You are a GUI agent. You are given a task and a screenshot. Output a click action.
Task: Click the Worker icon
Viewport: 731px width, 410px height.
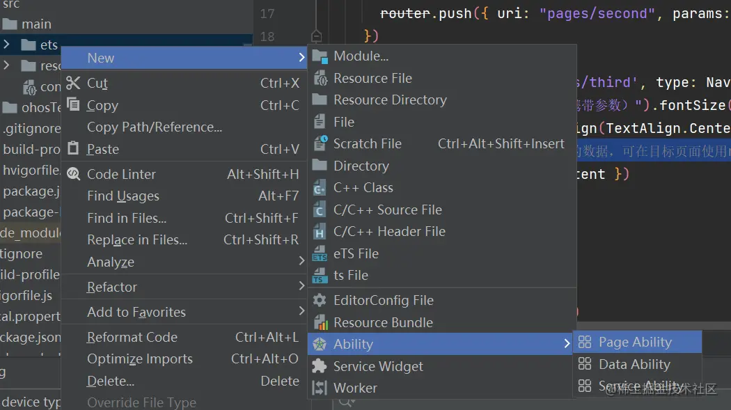(320, 388)
